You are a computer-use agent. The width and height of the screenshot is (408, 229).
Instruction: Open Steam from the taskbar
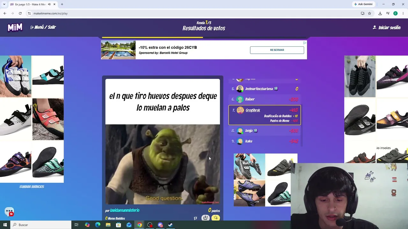tap(171, 225)
